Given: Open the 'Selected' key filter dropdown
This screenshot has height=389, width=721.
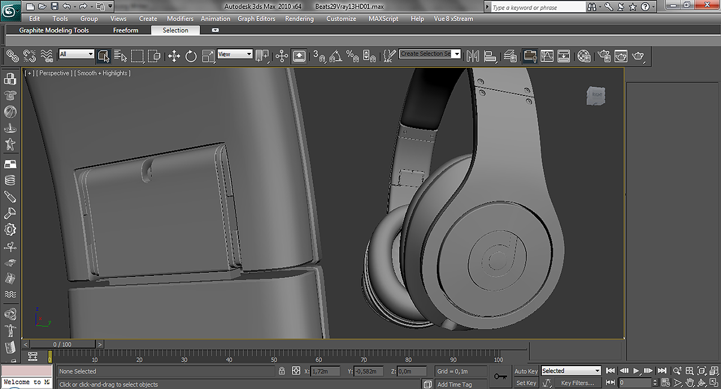Looking at the screenshot, I should pos(570,371).
